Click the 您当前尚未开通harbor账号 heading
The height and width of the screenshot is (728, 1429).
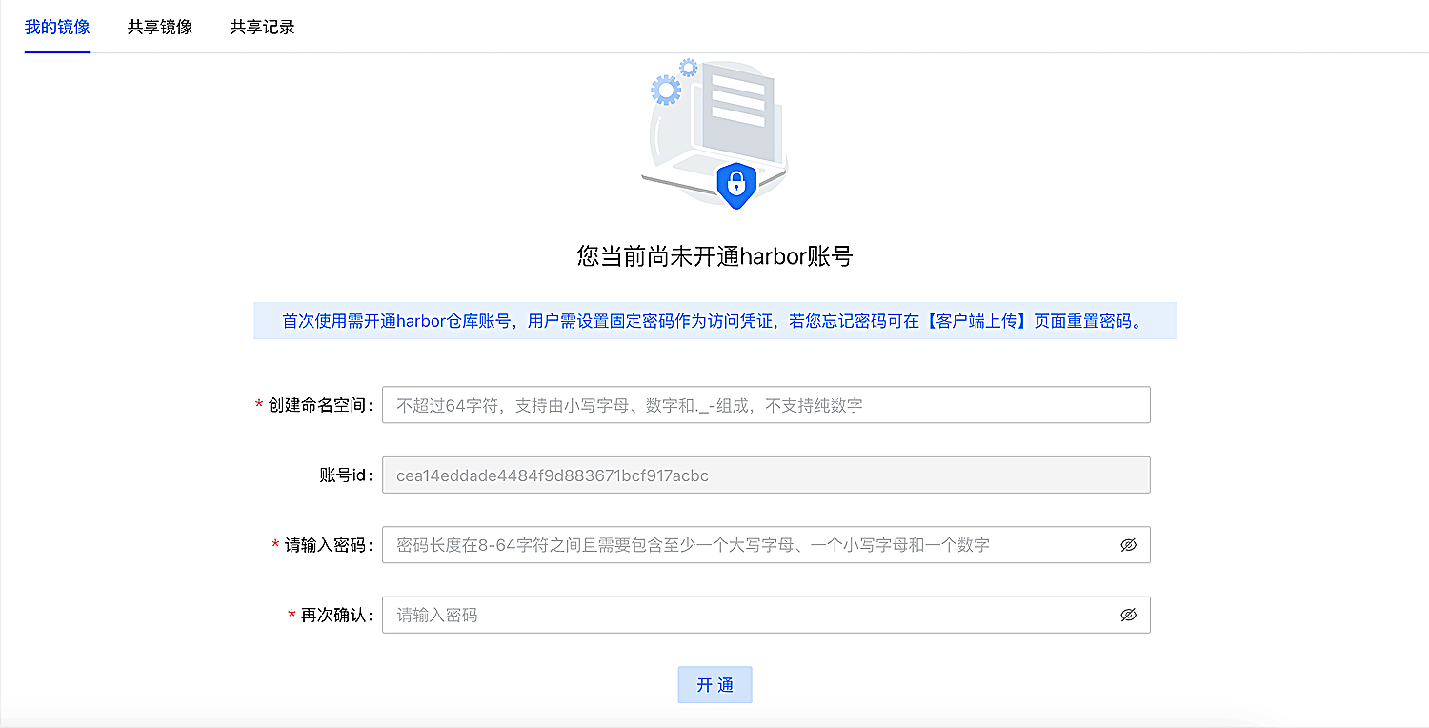click(714, 255)
